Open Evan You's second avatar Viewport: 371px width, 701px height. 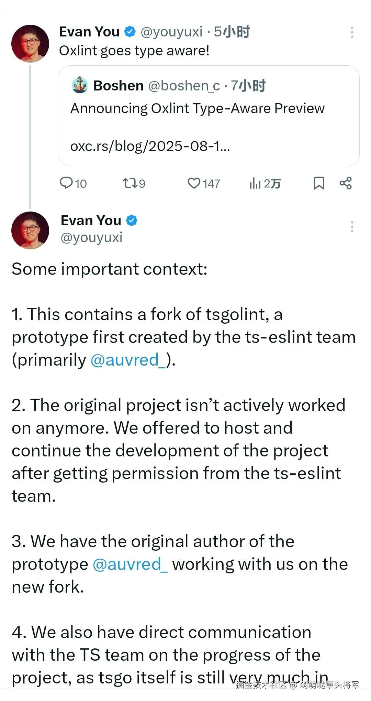(x=30, y=230)
